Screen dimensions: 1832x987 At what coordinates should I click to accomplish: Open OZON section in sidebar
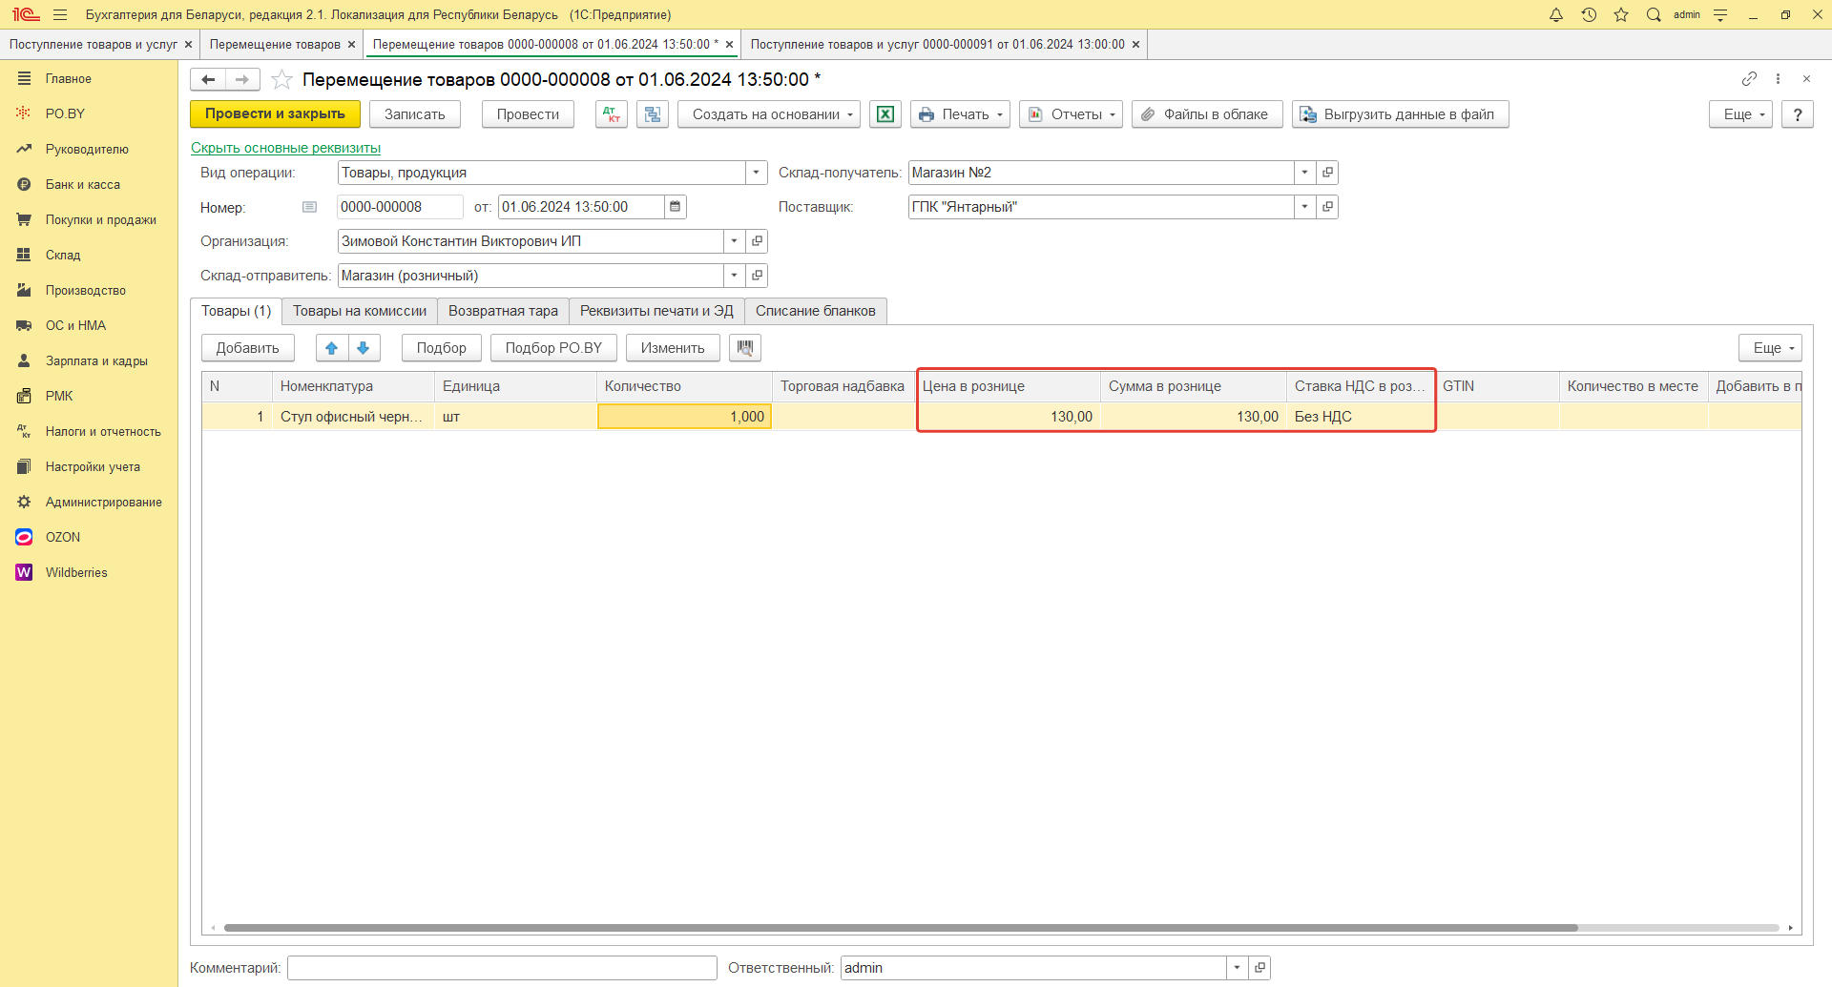pyautogui.click(x=63, y=537)
